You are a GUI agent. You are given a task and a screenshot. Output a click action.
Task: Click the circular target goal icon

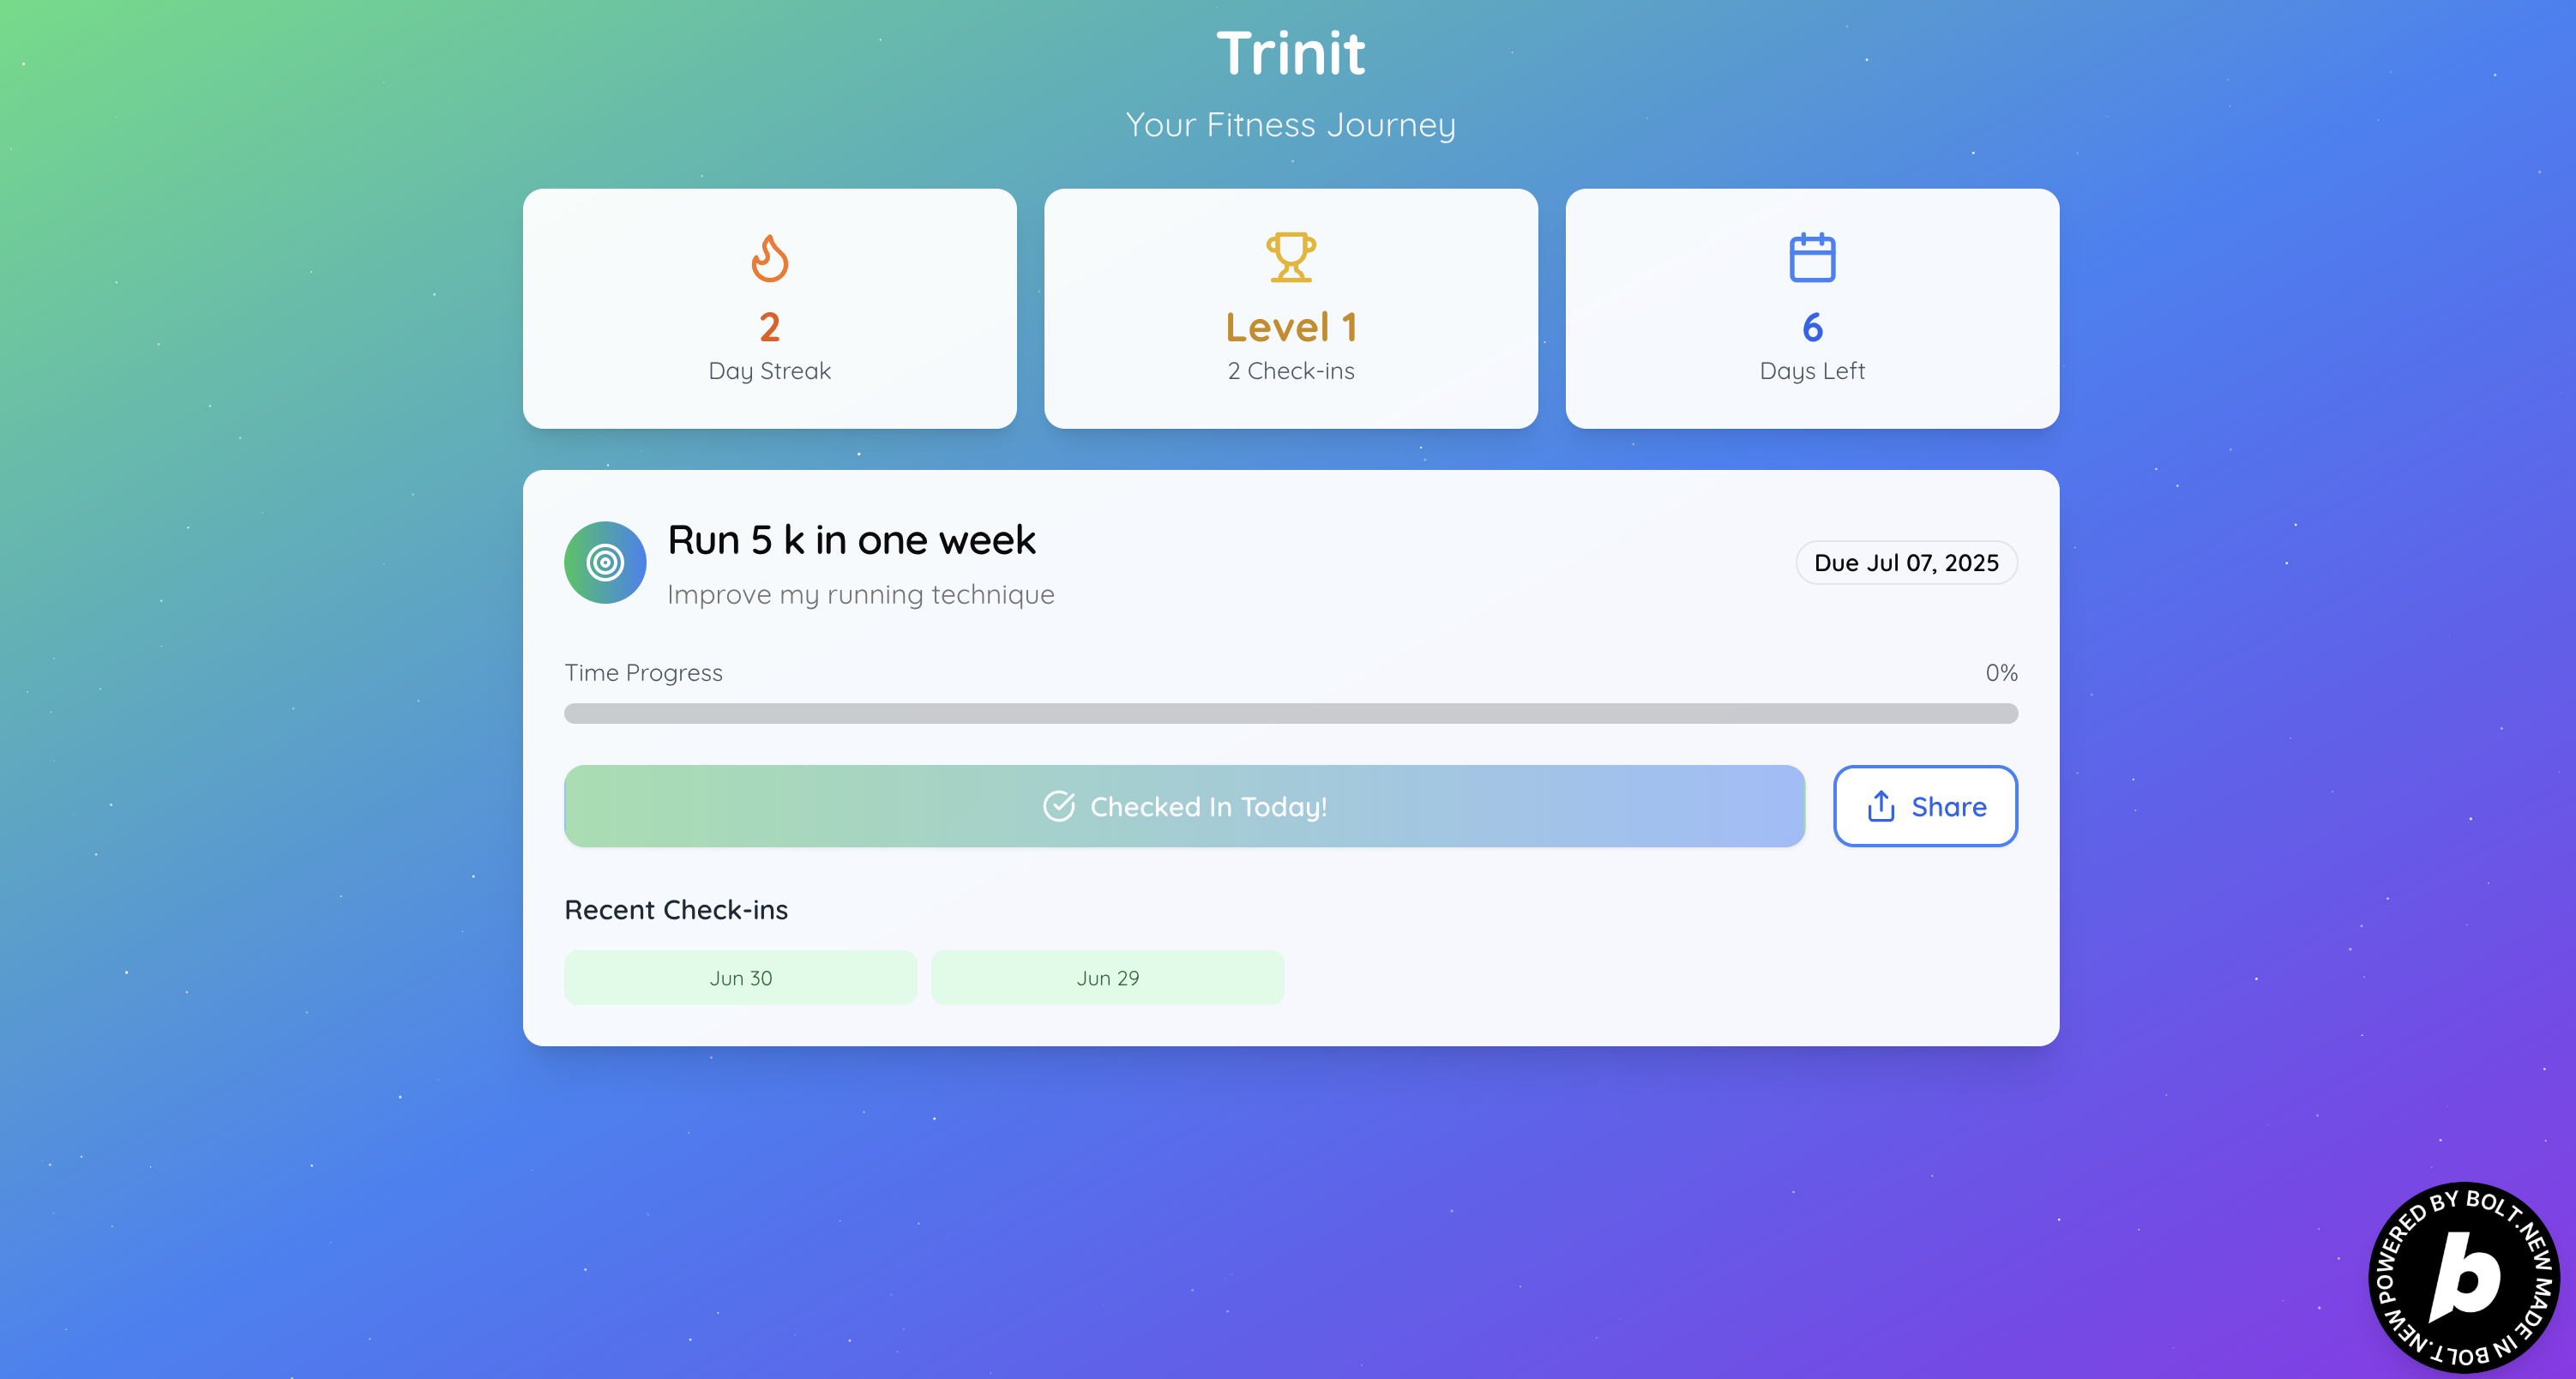[x=605, y=562]
